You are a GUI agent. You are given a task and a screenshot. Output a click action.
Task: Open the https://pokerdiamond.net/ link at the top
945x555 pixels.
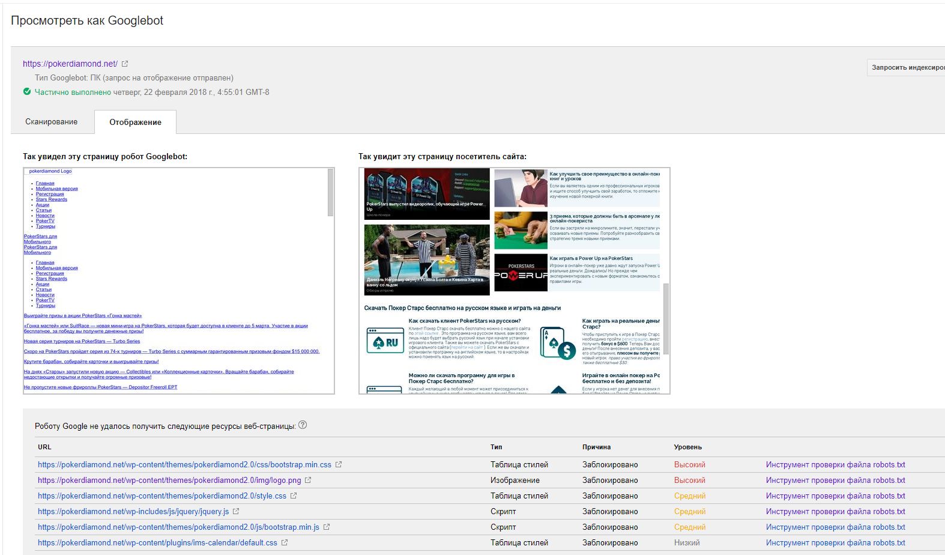pyautogui.click(x=70, y=64)
